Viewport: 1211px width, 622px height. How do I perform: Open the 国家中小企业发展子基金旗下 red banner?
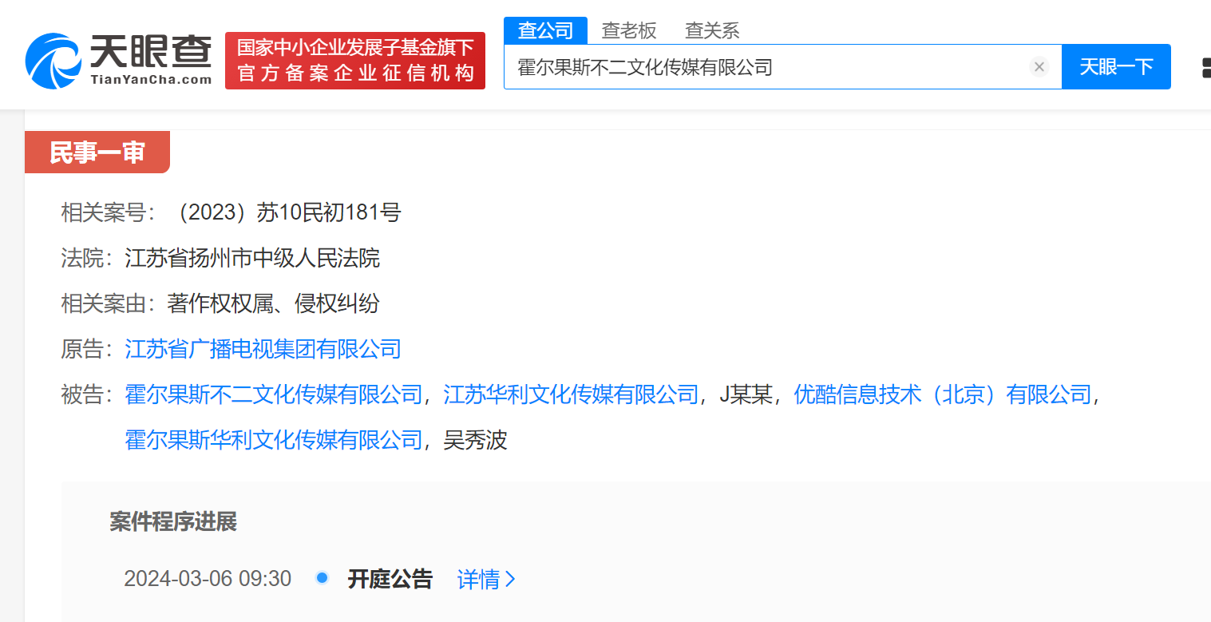[x=355, y=61]
